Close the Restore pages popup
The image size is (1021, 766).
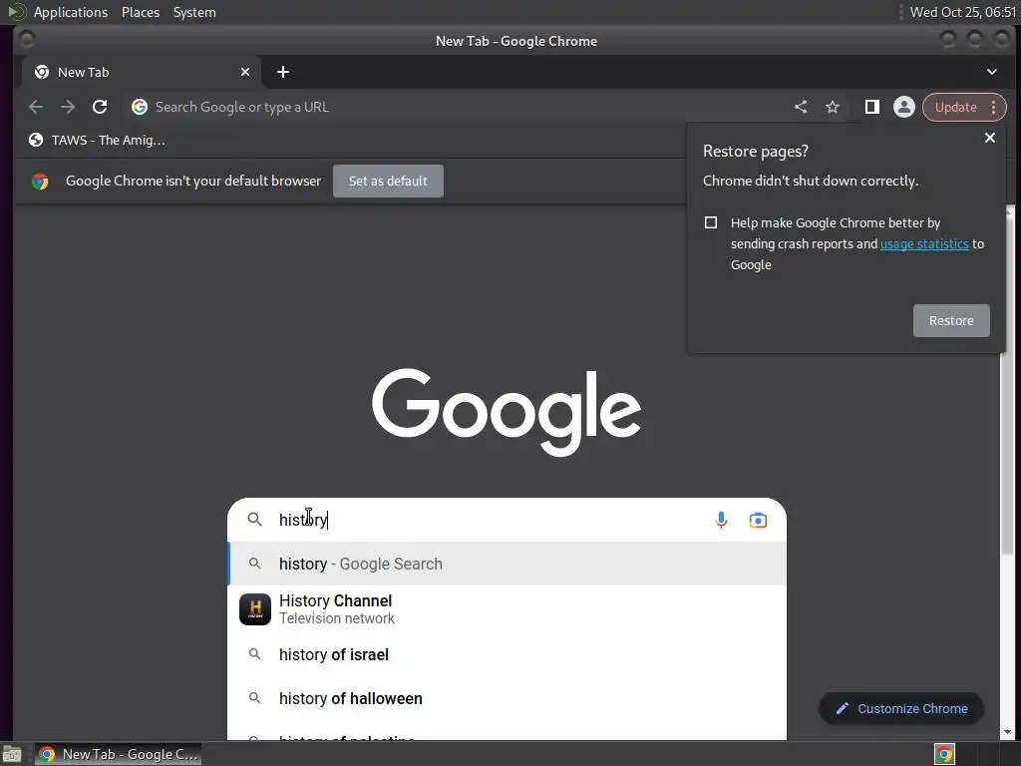pyautogui.click(x=990, y=138)
